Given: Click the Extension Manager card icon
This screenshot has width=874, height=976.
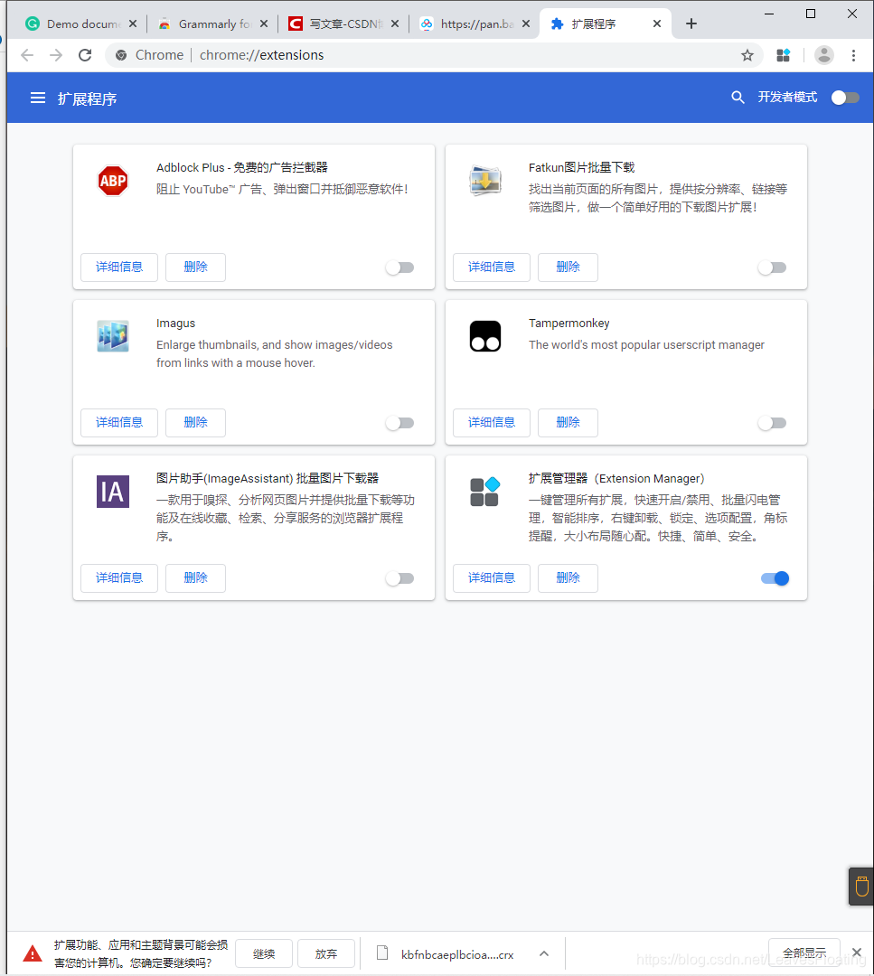Looking at the screenshot, I should [x=485, y=492].
